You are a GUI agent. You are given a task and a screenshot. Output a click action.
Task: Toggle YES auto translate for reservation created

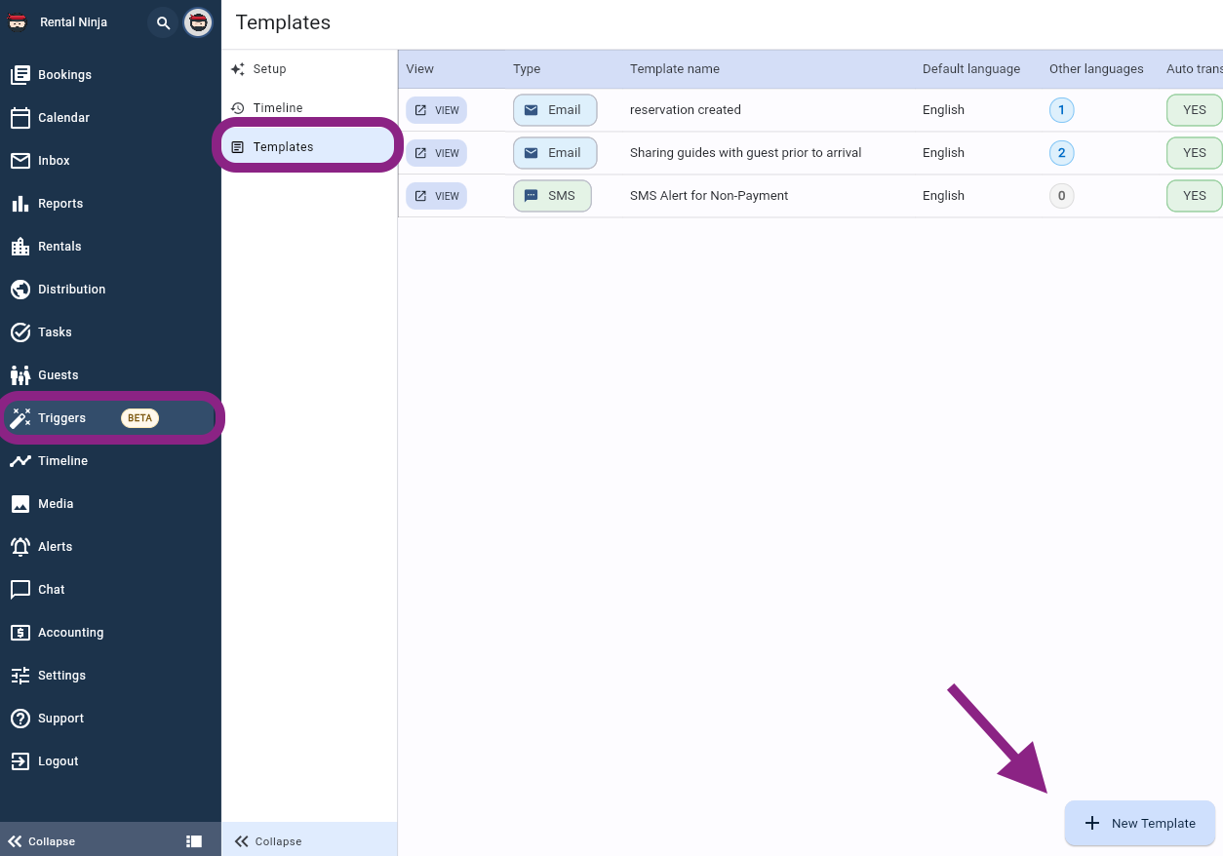1194,110
